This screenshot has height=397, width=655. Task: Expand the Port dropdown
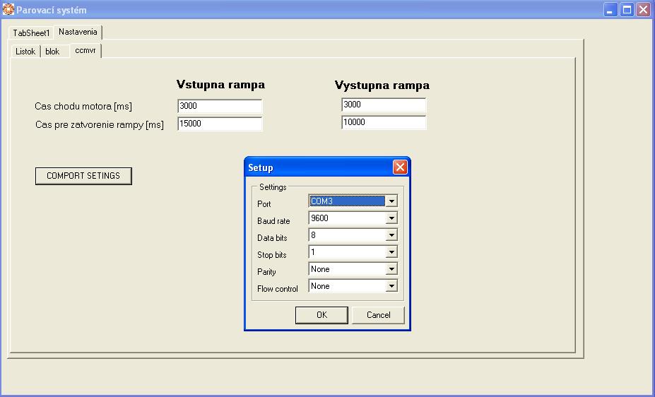(391, 201)
